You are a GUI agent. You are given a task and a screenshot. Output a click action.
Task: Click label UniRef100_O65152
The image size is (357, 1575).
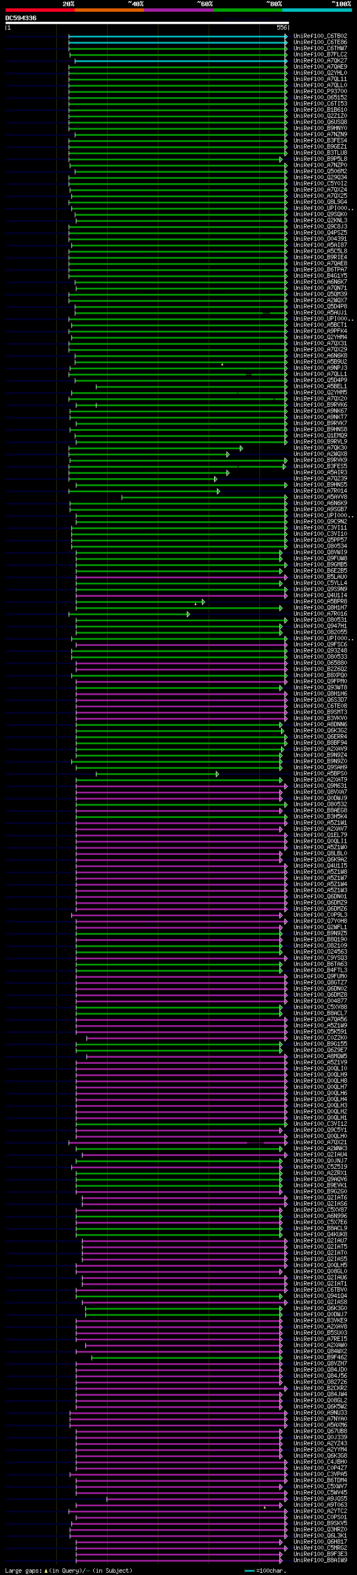(x=320, y=98)
